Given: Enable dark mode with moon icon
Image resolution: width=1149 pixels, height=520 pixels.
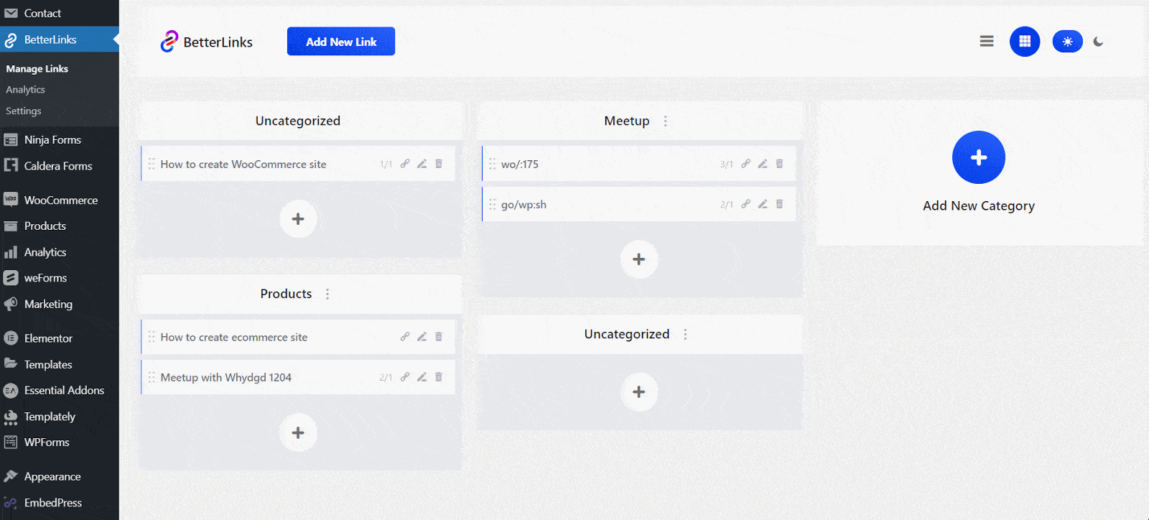Looking at the screenshot, I should click(1098, 42).
